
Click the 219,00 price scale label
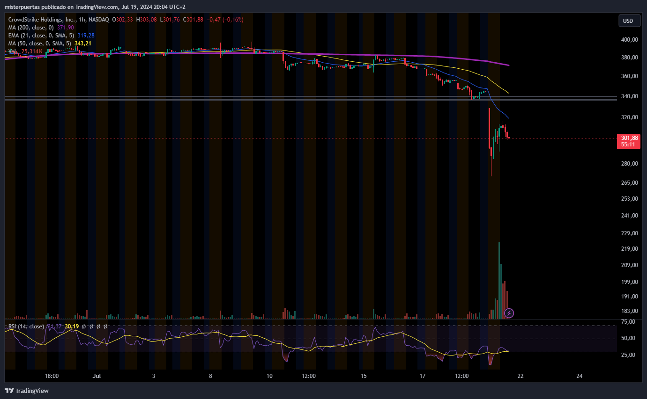pos(630,249)
